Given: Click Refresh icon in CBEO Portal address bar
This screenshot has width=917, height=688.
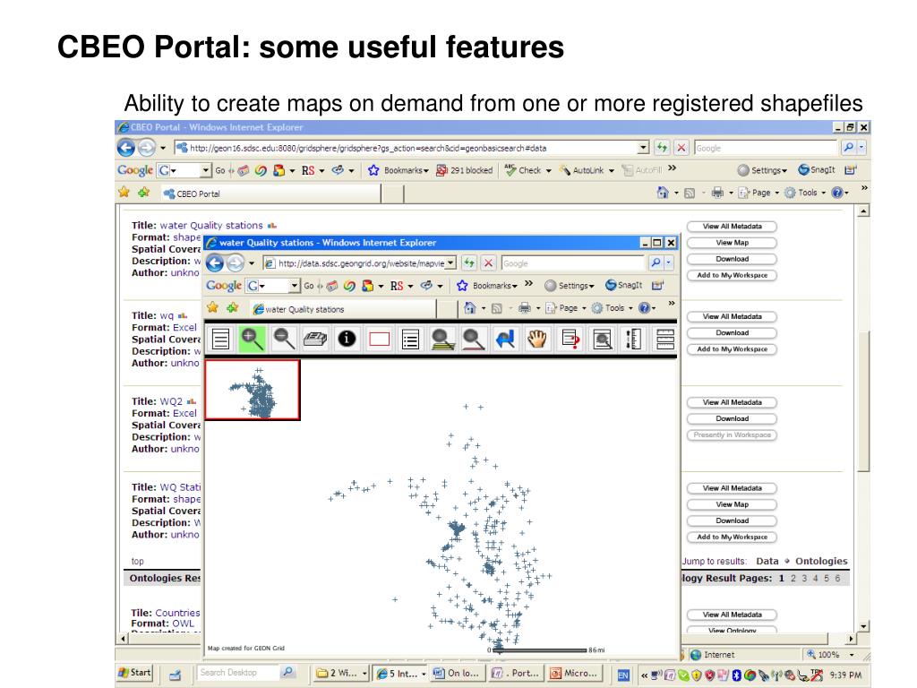Looking at the screenshot, I should coord(662,148).
